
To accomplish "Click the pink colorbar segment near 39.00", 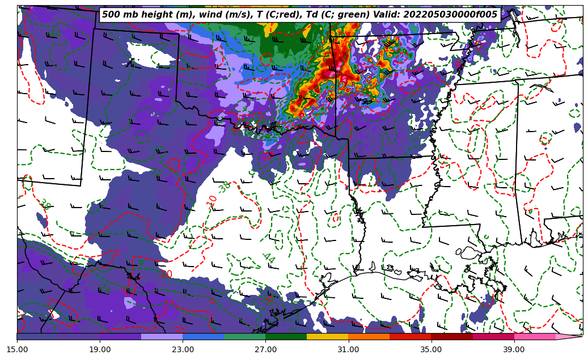I will pos(535,336).
